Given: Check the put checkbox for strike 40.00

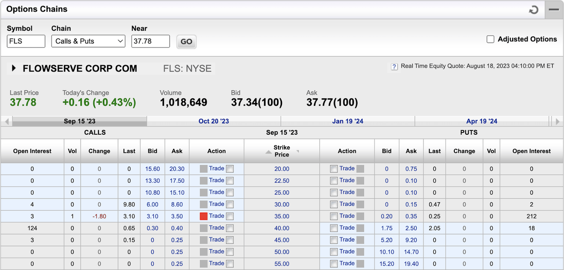Looking at the screenshot, I should coord(334,228).
